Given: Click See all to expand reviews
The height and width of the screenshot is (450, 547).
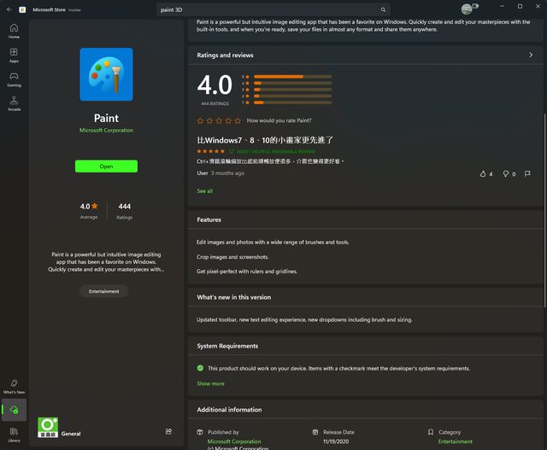Looking at the screenshot, I should click(x=204, y=191).
